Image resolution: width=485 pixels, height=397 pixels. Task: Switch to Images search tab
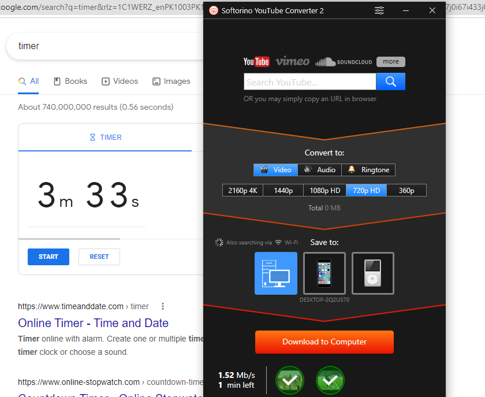[171, 81]
